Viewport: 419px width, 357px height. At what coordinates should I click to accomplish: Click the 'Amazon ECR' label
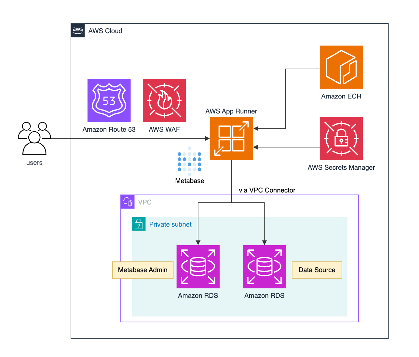341,96
